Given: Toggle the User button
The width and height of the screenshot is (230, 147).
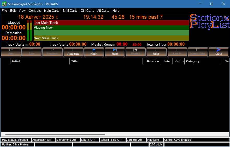Looking at the screenshot, I should click(x=156, y=52).
